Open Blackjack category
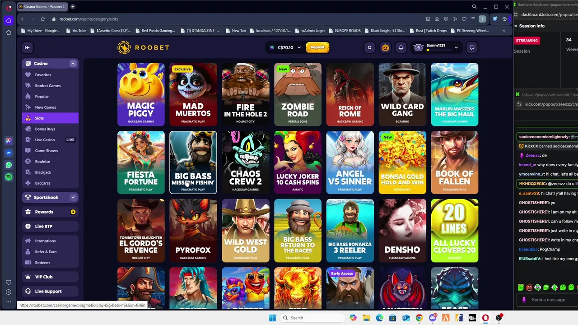The width and height of the screenshot is (578, 325). 50,172
